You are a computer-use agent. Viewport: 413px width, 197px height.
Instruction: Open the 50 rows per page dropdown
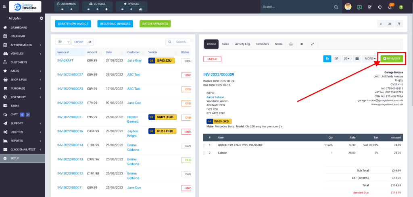(63, 42)
